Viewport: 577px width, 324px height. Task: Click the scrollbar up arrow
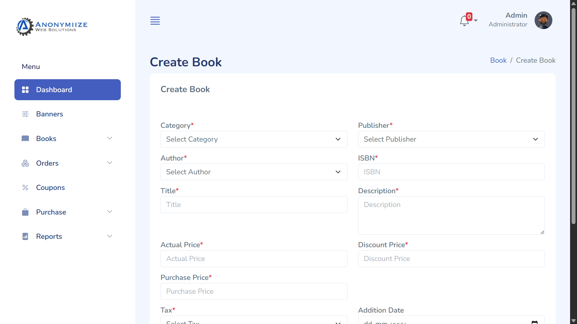(573, 3)
